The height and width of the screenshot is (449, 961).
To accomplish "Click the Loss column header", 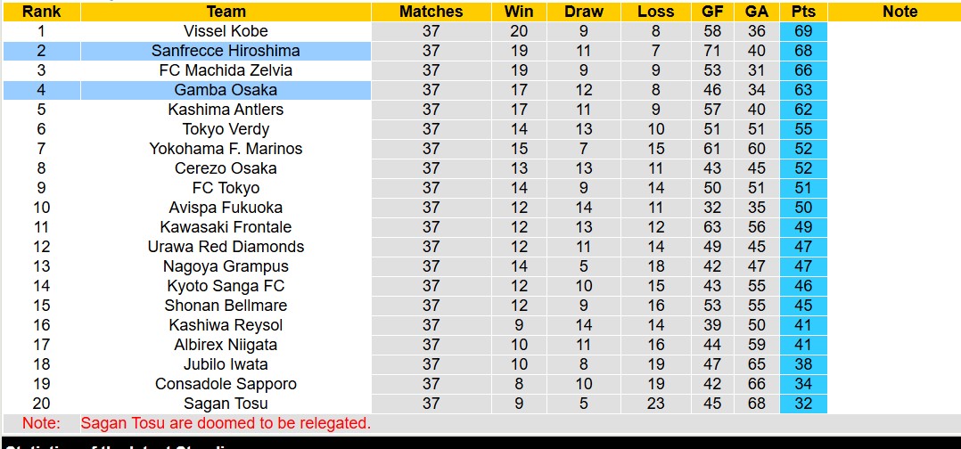I will (656, 12).
